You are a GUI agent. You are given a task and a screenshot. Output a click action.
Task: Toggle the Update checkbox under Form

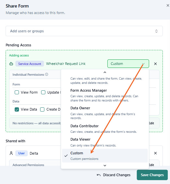coord(43,92)
